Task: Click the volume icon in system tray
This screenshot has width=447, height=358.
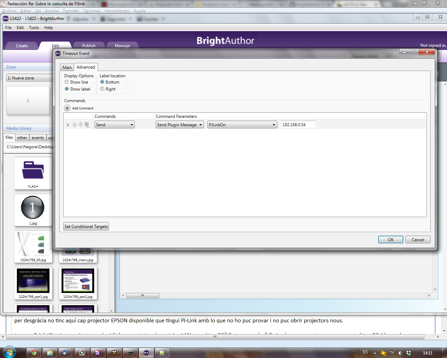Action: pos(400,353)
